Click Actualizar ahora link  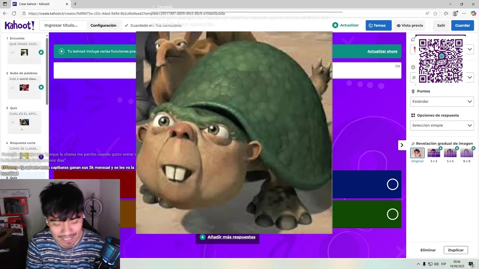coord(382,51)
